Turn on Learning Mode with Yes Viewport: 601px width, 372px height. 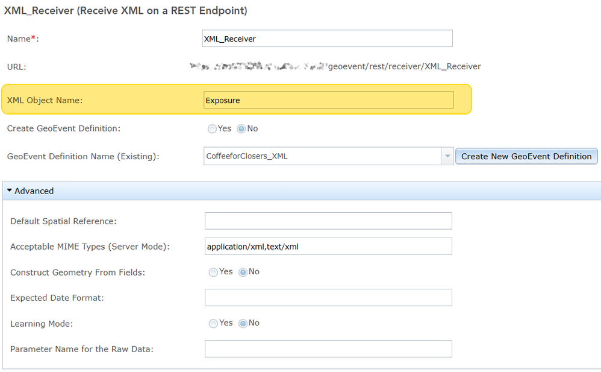point(213,324)
